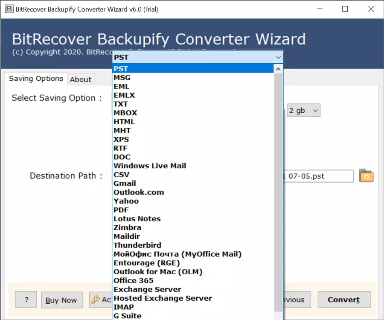
Task: Pick Outlook.com from the list
Action: pyautogui.click(x=193, y=192)
